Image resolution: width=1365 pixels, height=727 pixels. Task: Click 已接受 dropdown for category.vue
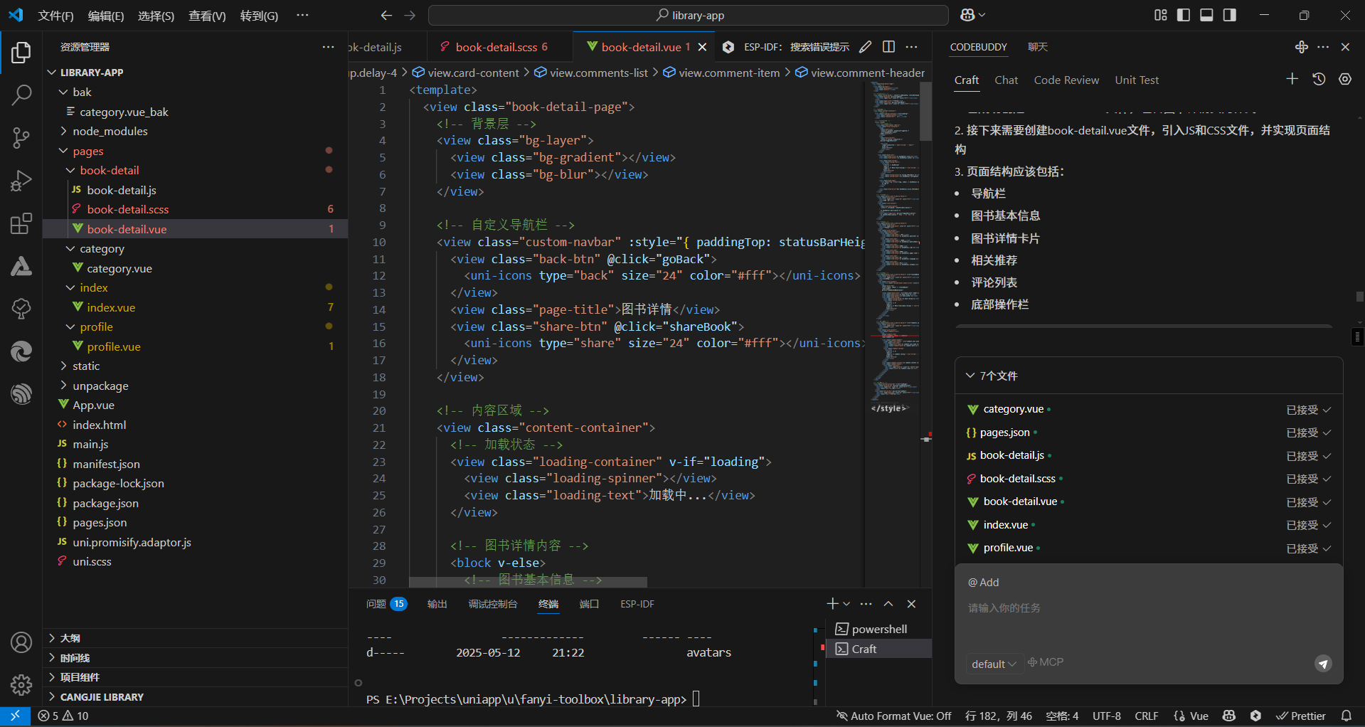(1308, 410)
